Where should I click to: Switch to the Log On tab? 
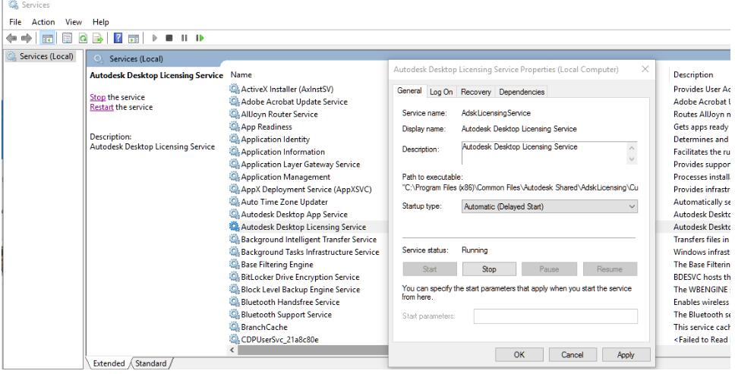coord(441,93)
